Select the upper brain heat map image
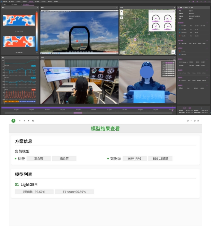Screen dimensions: 213x232 tap(19, 20)
